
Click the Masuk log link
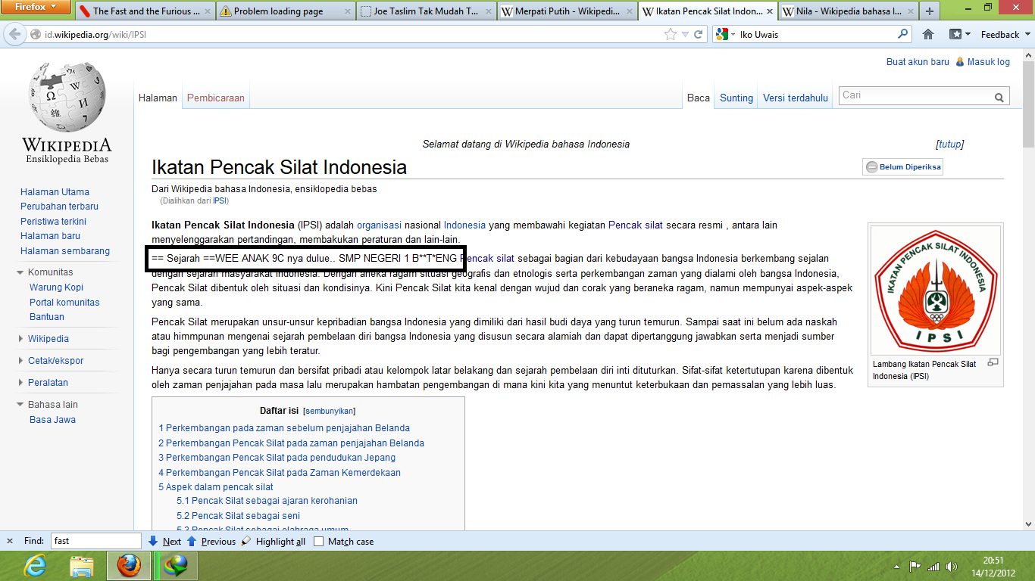(x=988, y=62)
